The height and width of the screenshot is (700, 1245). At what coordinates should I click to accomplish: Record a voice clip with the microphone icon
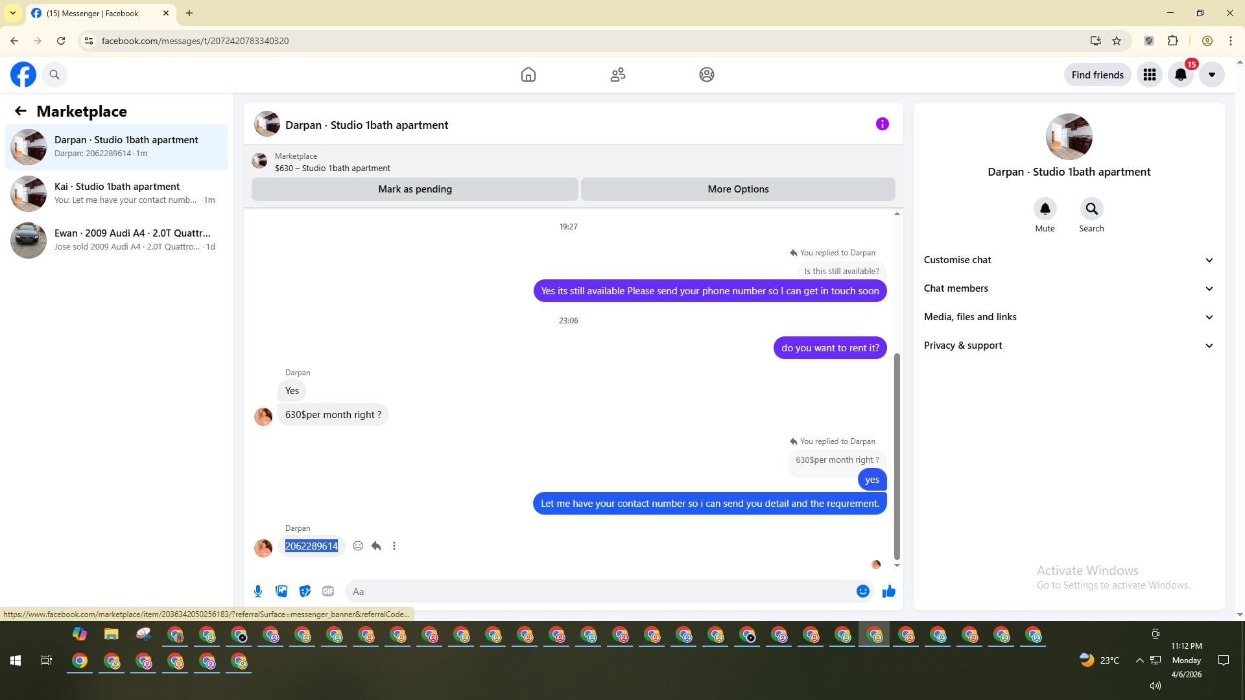click(x=258, y=591)
